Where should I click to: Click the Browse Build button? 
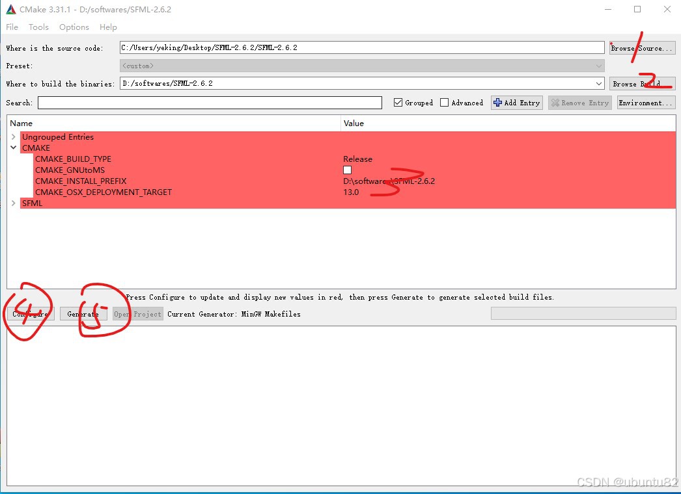643,84
